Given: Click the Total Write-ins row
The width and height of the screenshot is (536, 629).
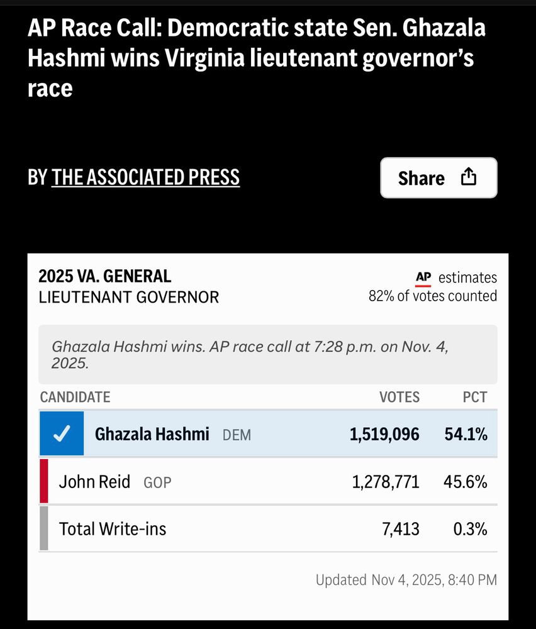Looking at the screenshot, I should tap(268, 528).
